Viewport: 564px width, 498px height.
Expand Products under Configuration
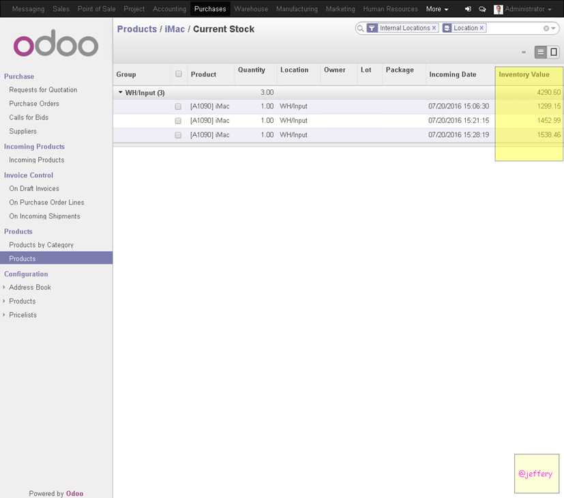tap(23, 301)
